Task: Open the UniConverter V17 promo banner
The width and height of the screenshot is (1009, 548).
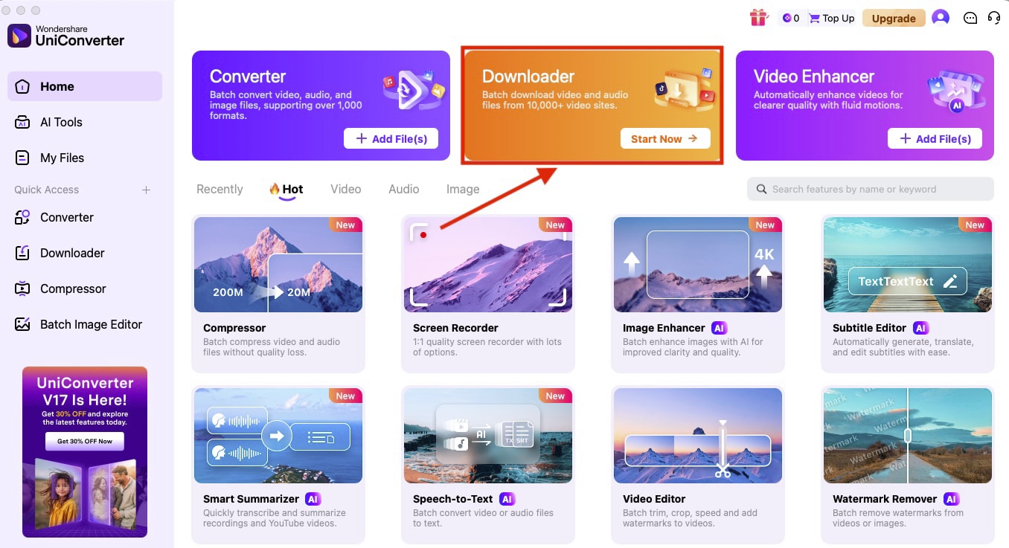Action: (85, 451)
